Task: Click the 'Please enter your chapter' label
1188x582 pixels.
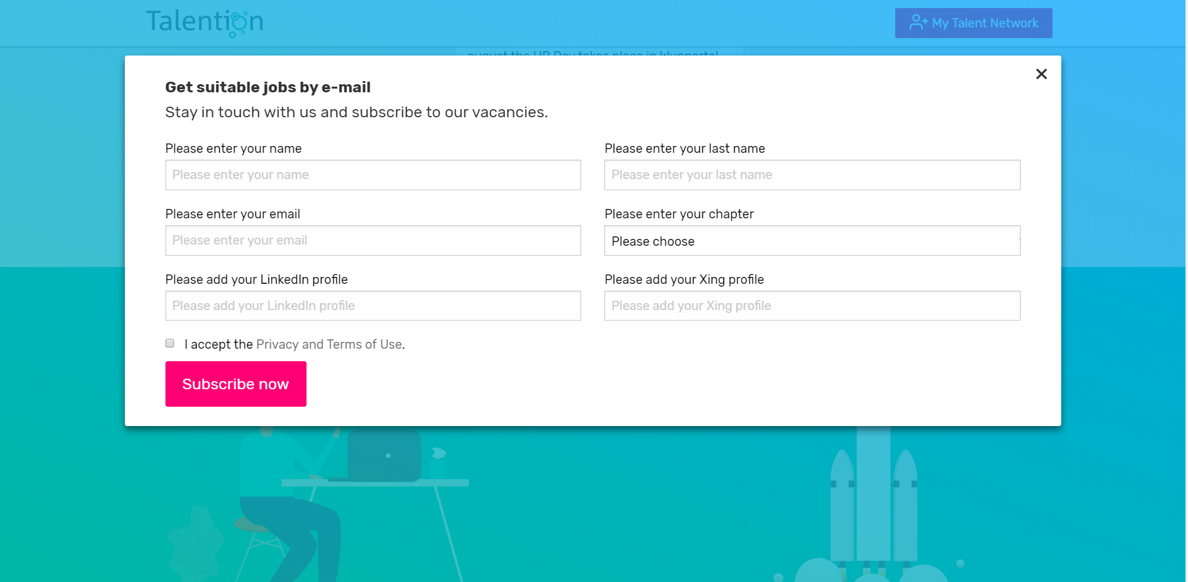Action: point(679,214)
